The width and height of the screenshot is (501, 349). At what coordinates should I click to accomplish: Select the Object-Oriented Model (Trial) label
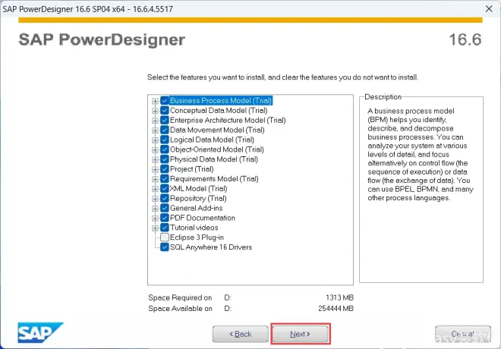[x=217, y=149]
